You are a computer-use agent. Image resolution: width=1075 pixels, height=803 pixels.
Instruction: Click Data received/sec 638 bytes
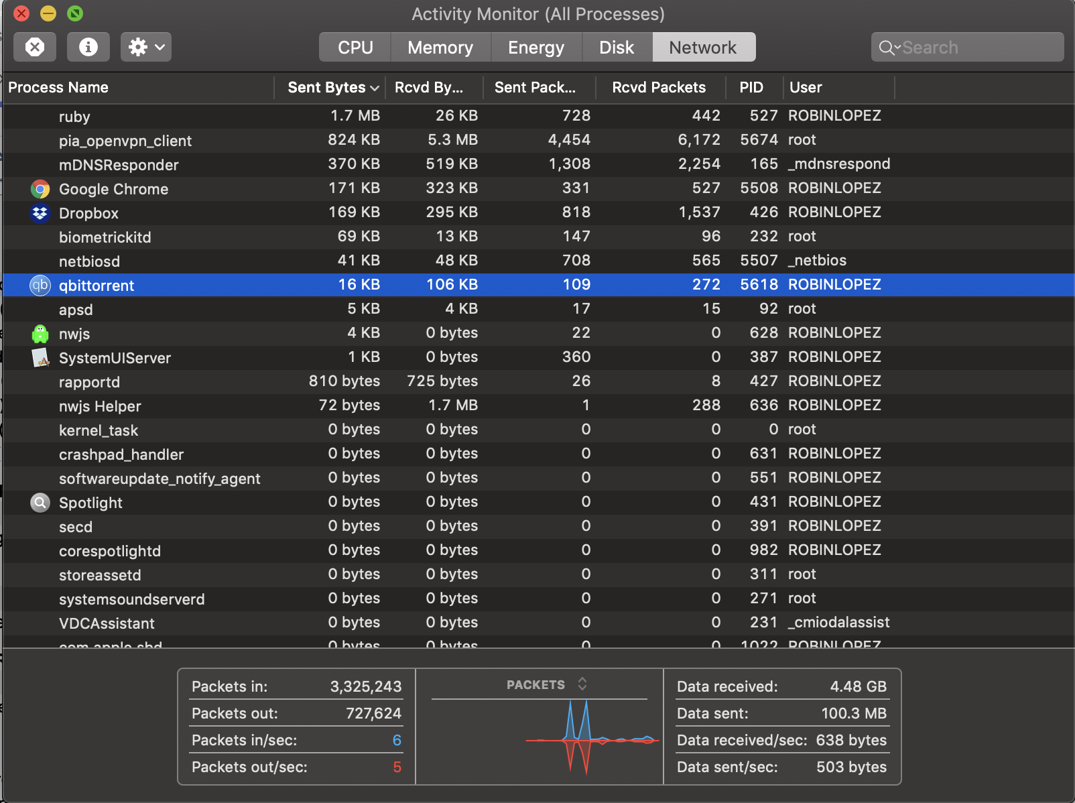click(851, 740)
